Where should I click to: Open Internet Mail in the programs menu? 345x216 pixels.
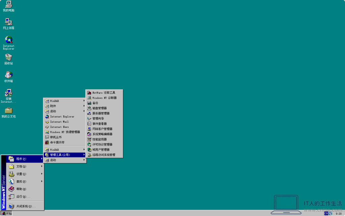65,122
